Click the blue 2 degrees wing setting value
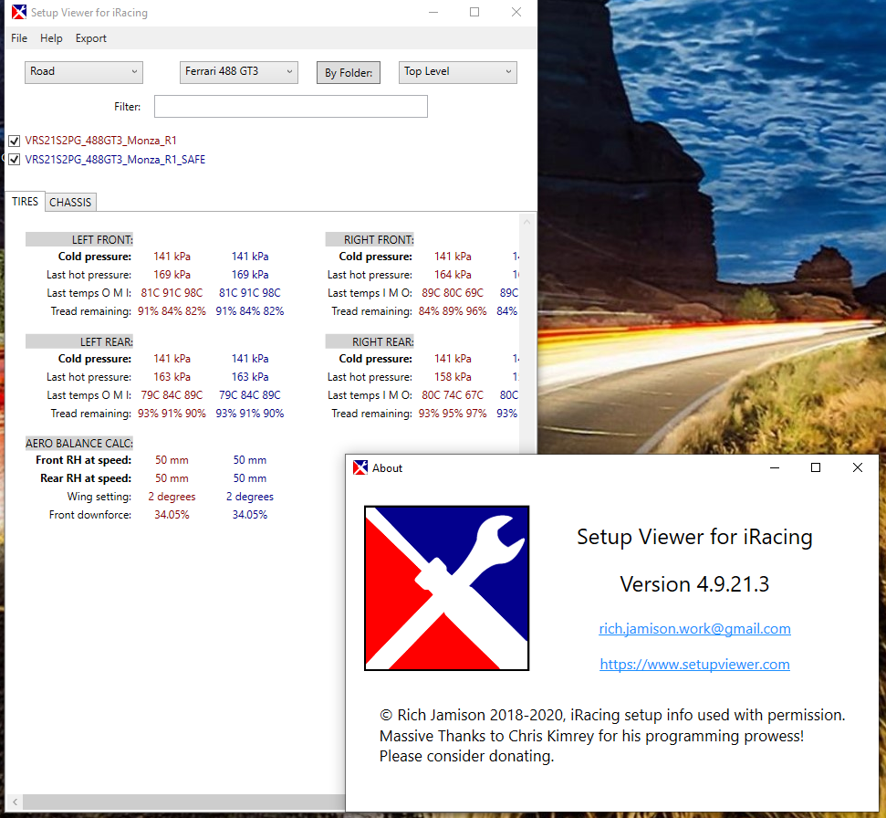 tap(250, 497)
